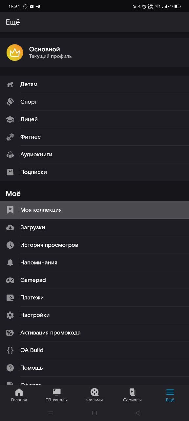Tap the История просмотров clock icon
This screenshot has width=189, height=421.
pos(10,245)
